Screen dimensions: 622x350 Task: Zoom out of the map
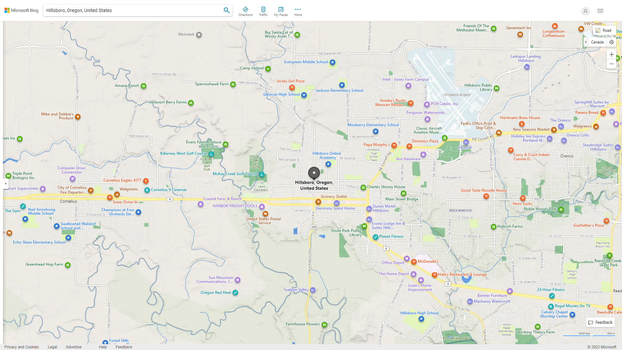(612, 64)
